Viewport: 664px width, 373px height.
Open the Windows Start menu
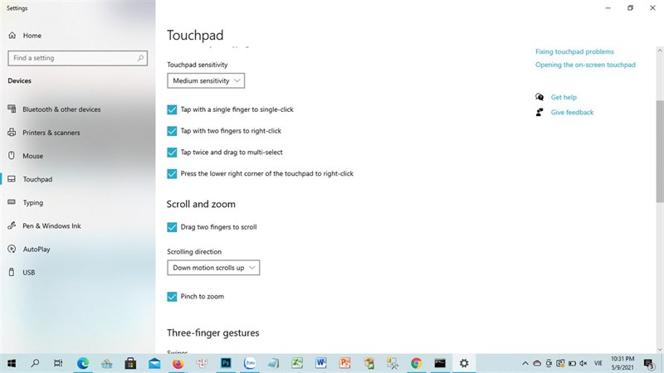(12, 363)
